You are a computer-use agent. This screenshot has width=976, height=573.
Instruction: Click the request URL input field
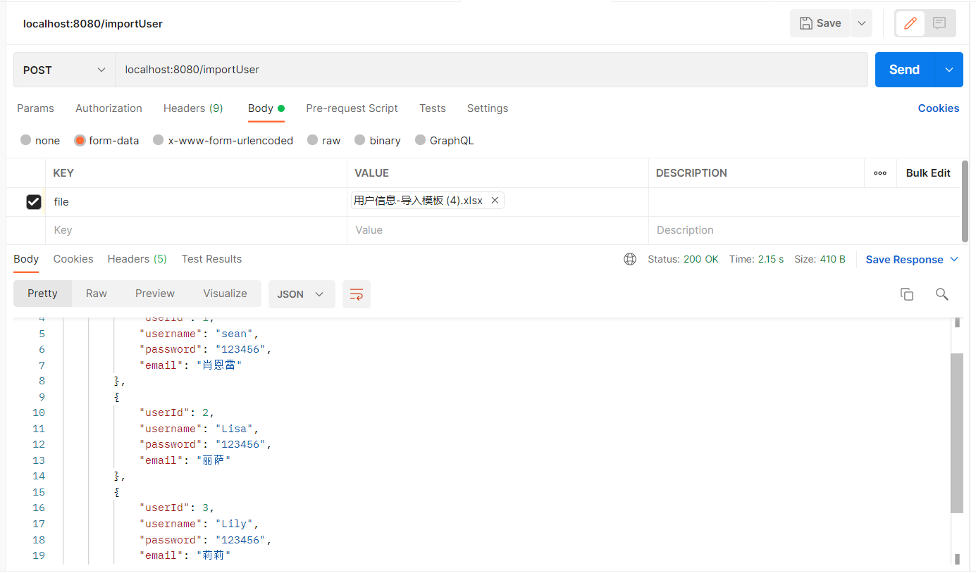[491, 70]
